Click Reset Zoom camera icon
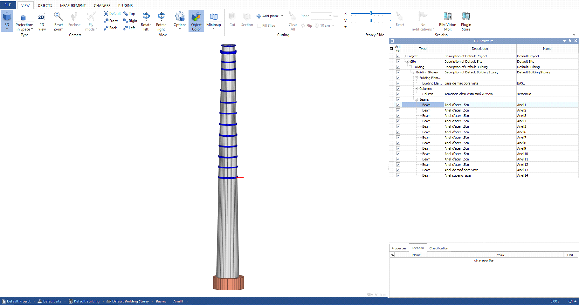This screenshot has width=579, height=305. click(x=58, y=21)
